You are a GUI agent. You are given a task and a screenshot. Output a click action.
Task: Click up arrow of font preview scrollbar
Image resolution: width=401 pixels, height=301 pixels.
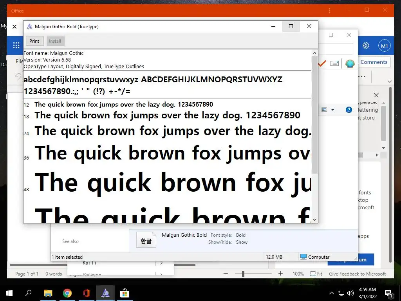[x=314, y=53]
